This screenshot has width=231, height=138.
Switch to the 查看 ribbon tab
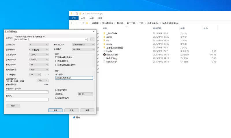tap(100, 18)
